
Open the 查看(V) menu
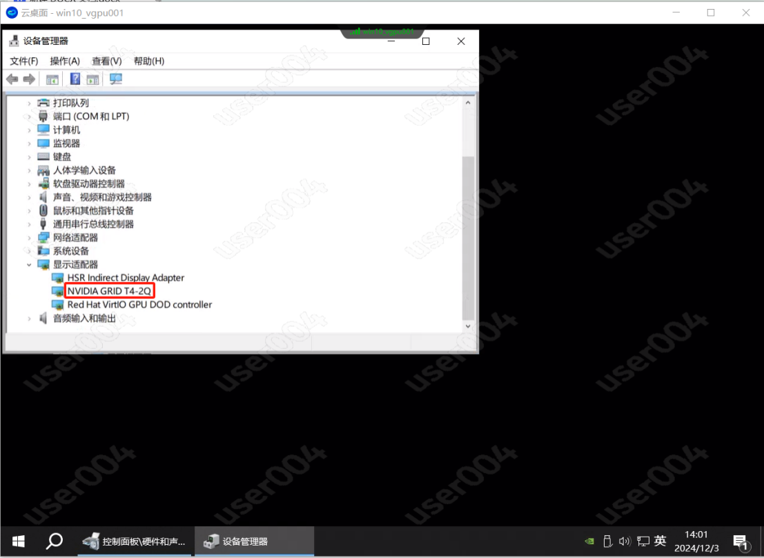point(107,61)
